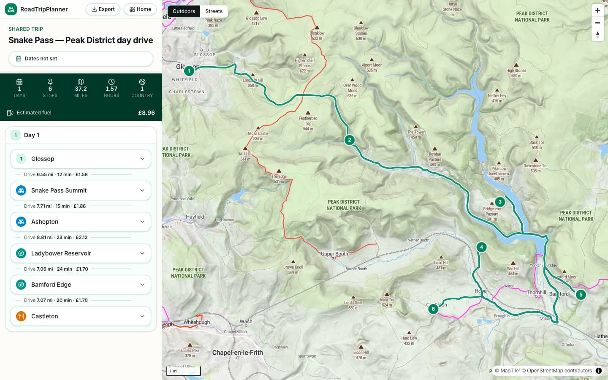
Task: Click Snake Pass Summit binoculars icon
Action: 21,190
